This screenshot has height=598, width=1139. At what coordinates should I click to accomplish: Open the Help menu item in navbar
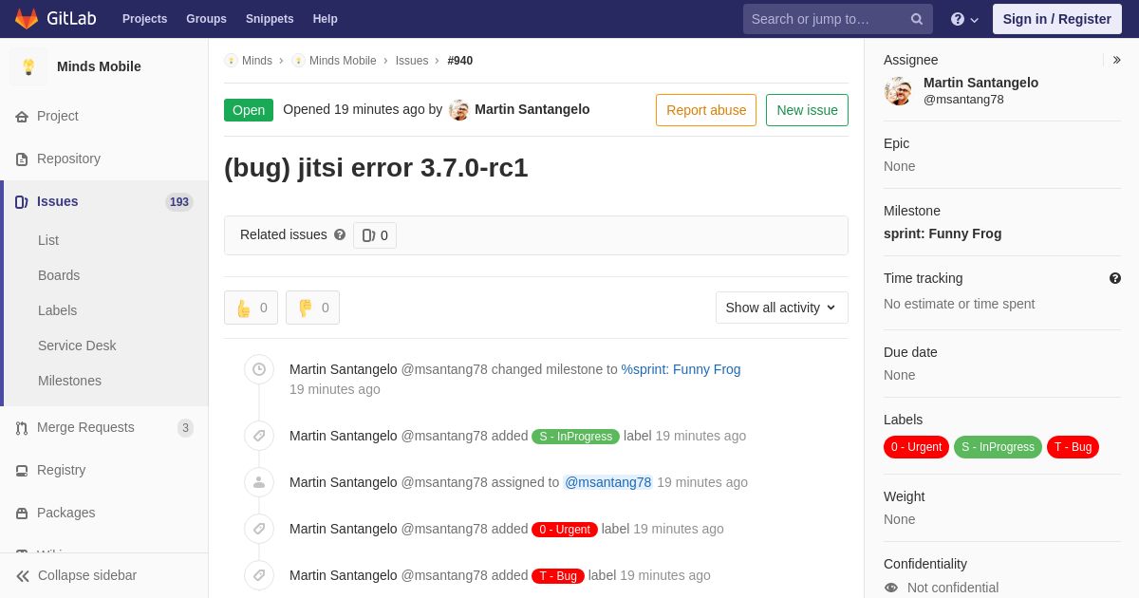(x=326, y=19)
